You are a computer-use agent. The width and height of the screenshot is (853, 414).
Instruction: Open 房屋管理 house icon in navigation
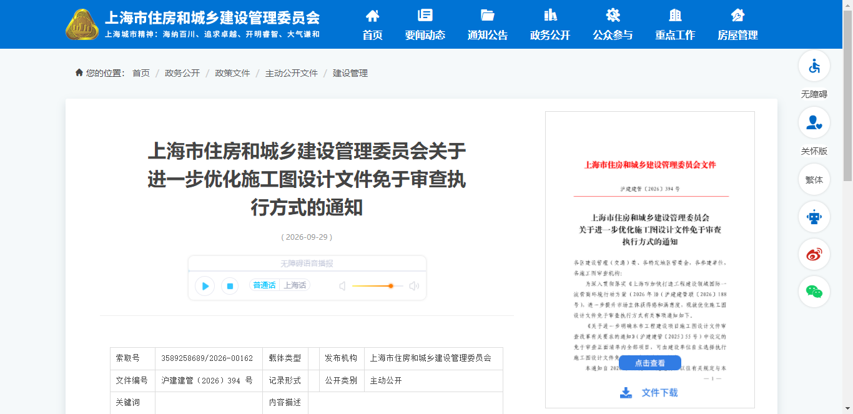coord(737,16)
